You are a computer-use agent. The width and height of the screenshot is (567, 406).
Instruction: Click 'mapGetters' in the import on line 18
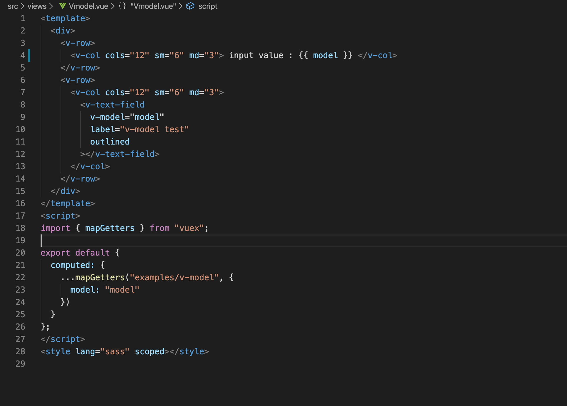pyautogui.click(x=110, y=228)
